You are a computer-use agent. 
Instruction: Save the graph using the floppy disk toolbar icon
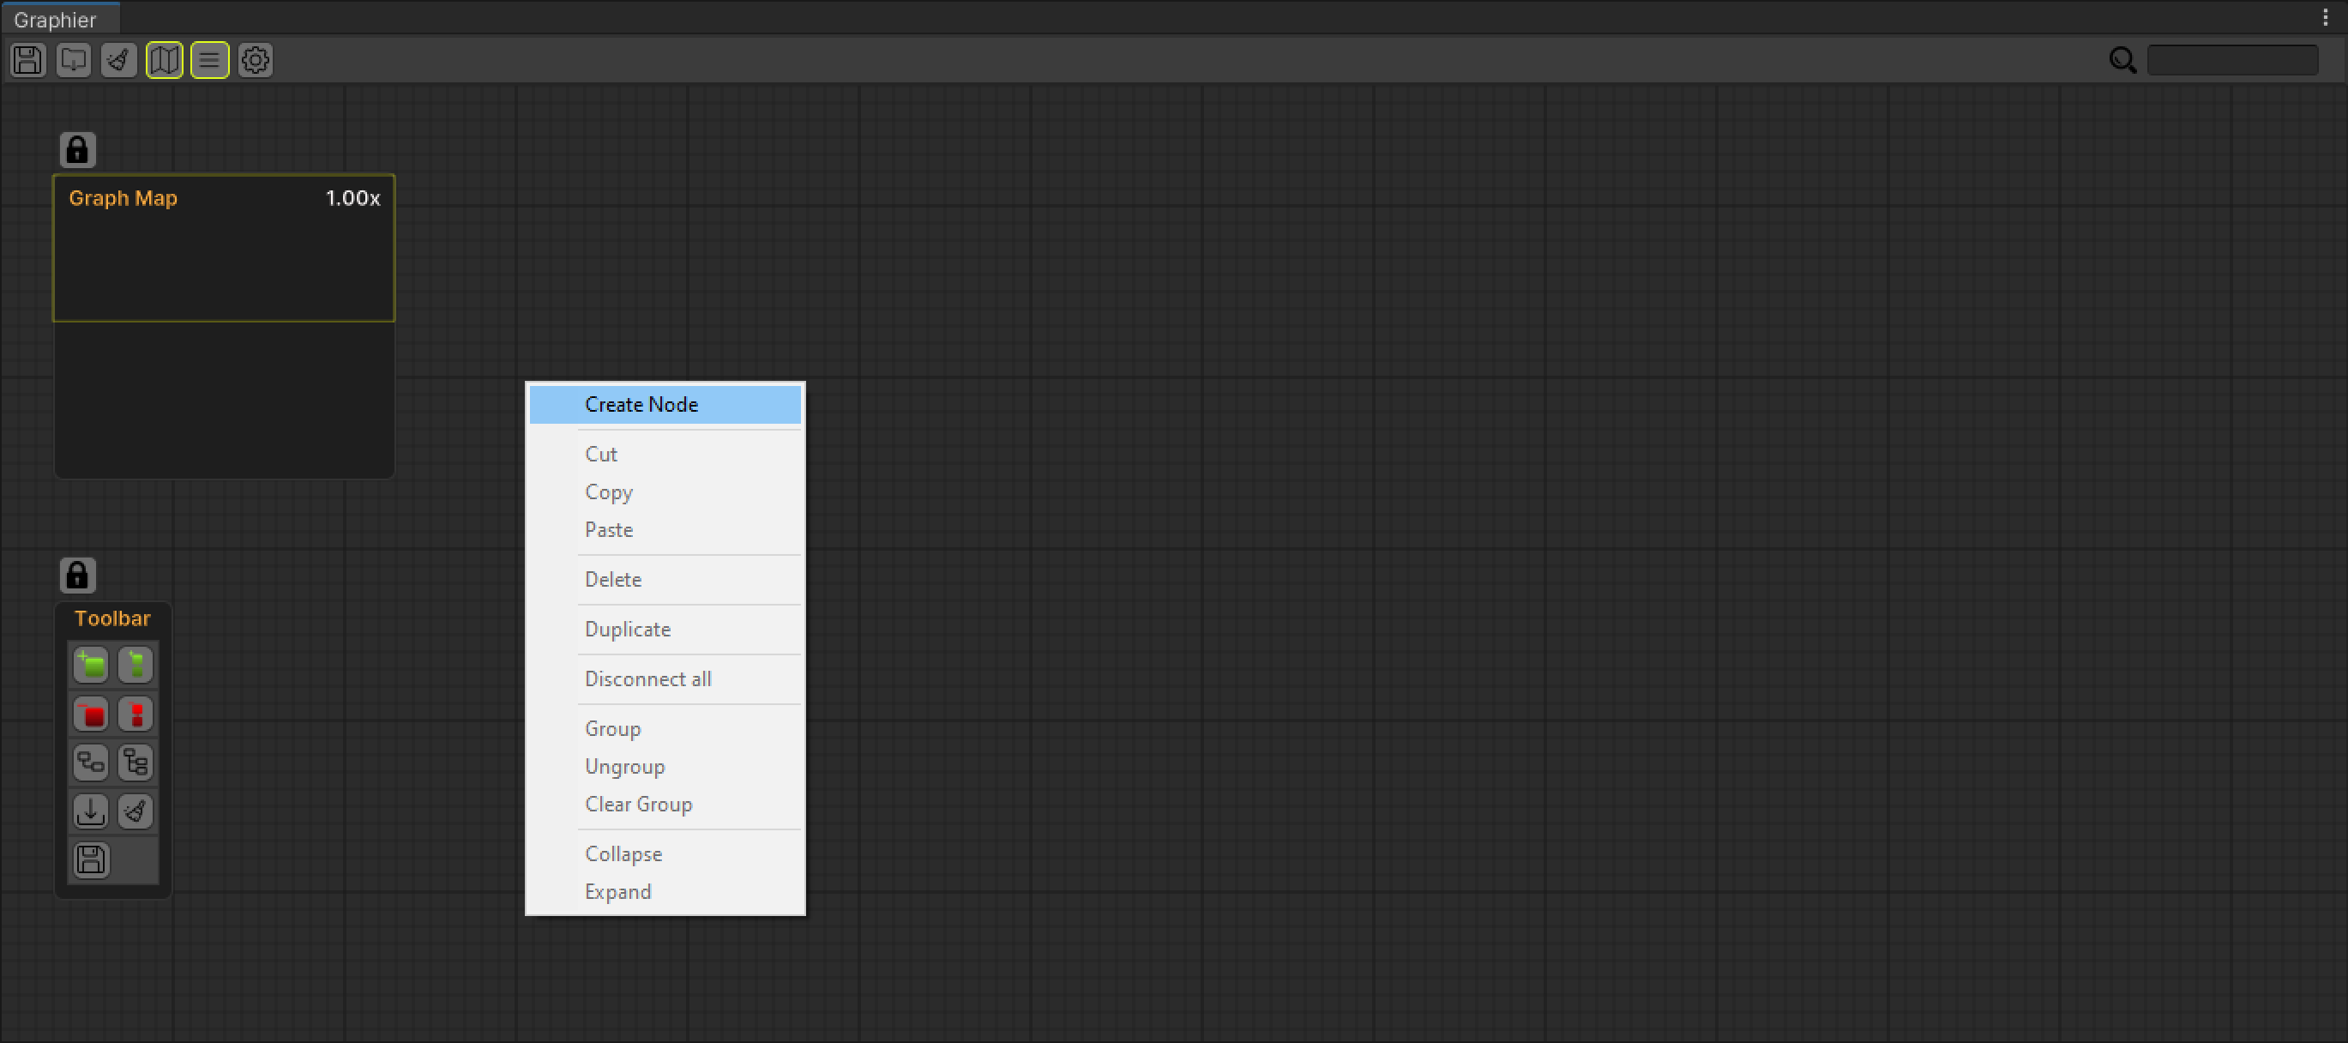pos(27,60)
